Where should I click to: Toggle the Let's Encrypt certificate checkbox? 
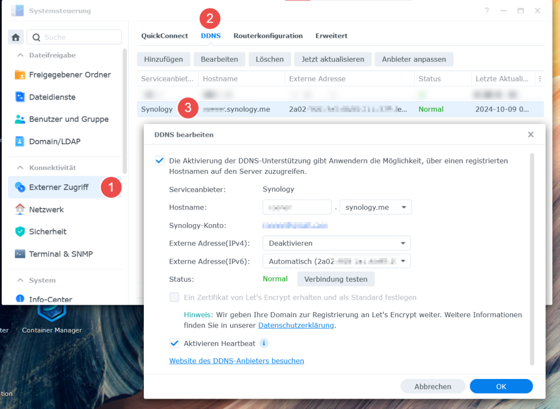(x=174, y=297)
